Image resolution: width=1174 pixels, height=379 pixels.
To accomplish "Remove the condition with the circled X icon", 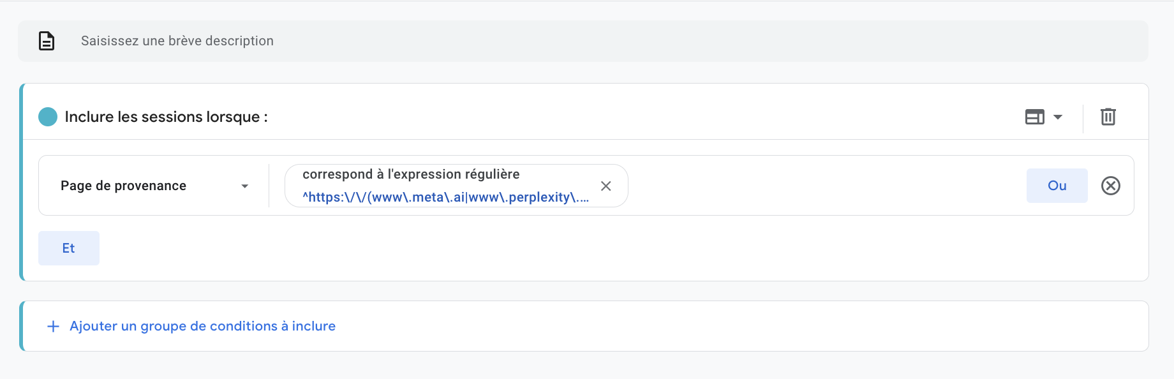I will click(1110, 186).
